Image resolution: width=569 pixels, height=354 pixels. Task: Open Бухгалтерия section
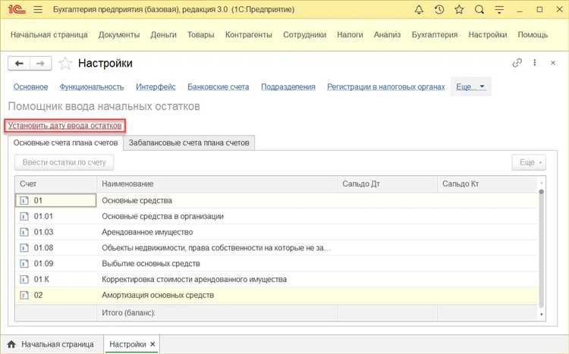pyautogui.click(x=435, y=35)
